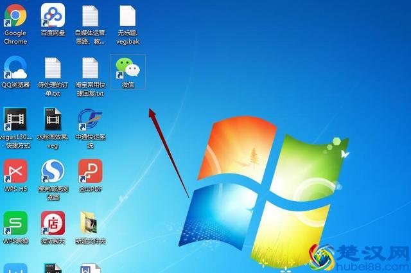Select the 待处理的订单.txt file
Viewport: 411px width, 273px height.
tap(53, 68)
